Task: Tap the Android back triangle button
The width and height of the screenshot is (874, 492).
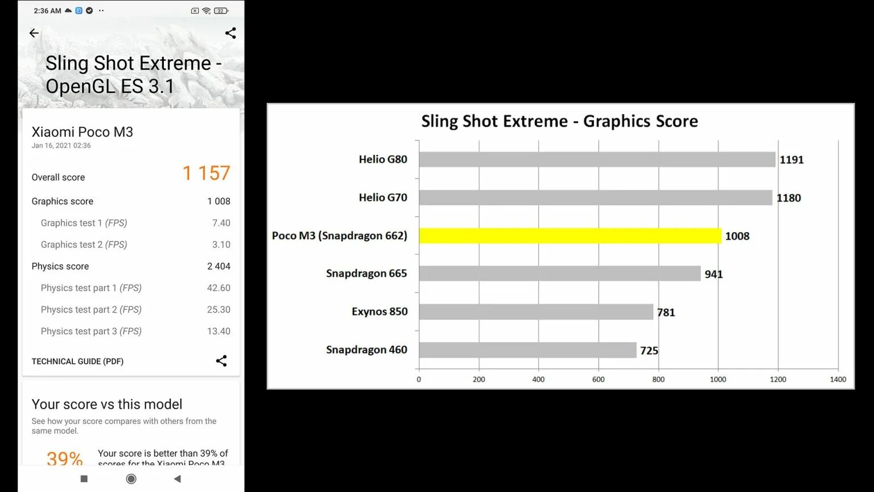Action: point(178,479)
